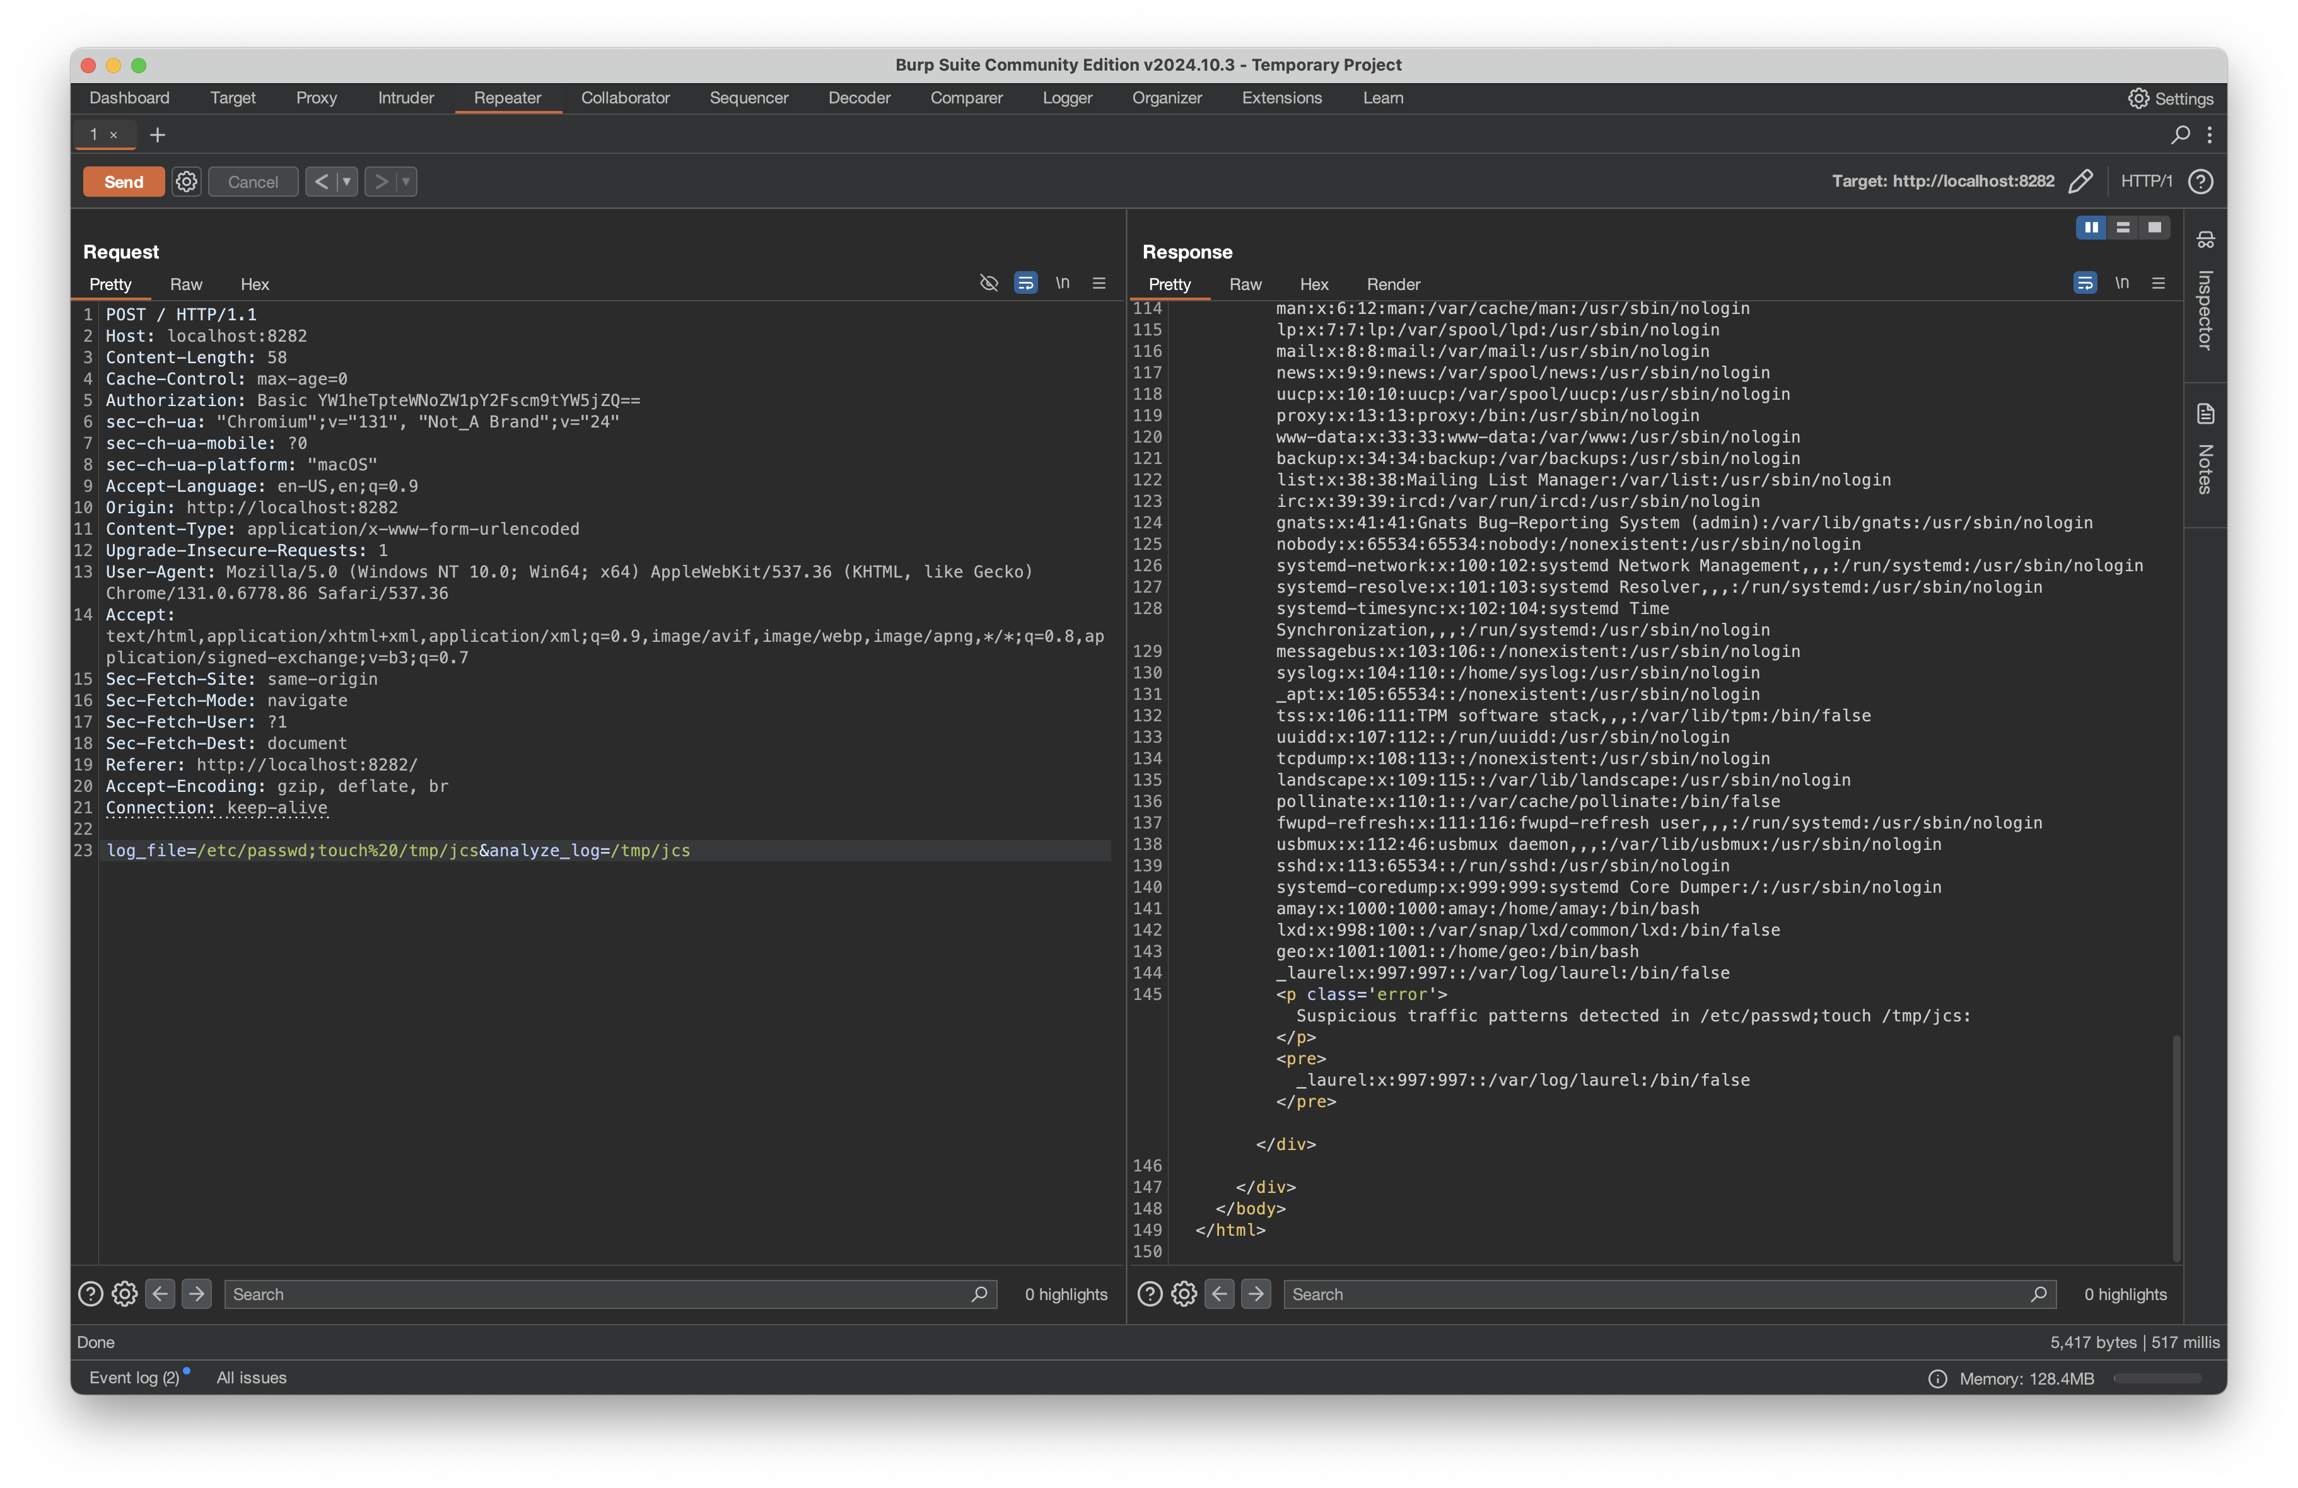Add a new Repeater tab with plus
The width and height of the screenshot is (2298, 1488).
pyautogui.click(x=158, y=135)
